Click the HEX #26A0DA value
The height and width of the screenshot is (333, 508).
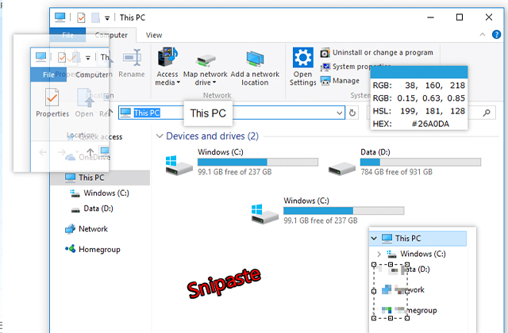[430, 124]
